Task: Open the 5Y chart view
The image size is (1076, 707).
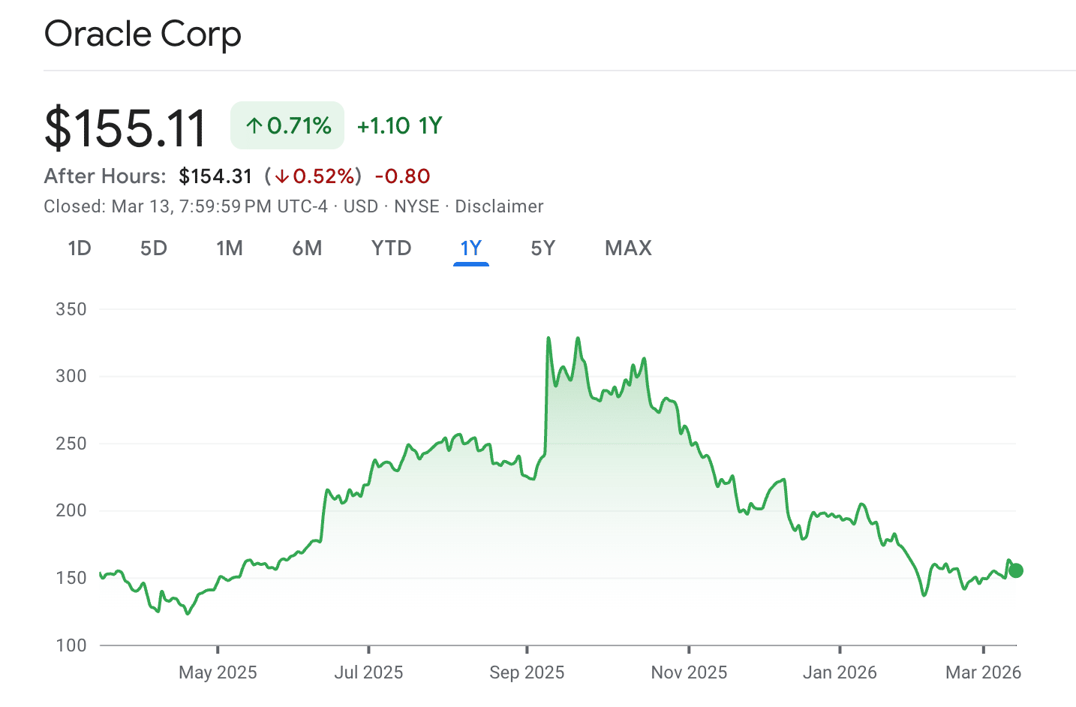Action: tap(543, 248)
